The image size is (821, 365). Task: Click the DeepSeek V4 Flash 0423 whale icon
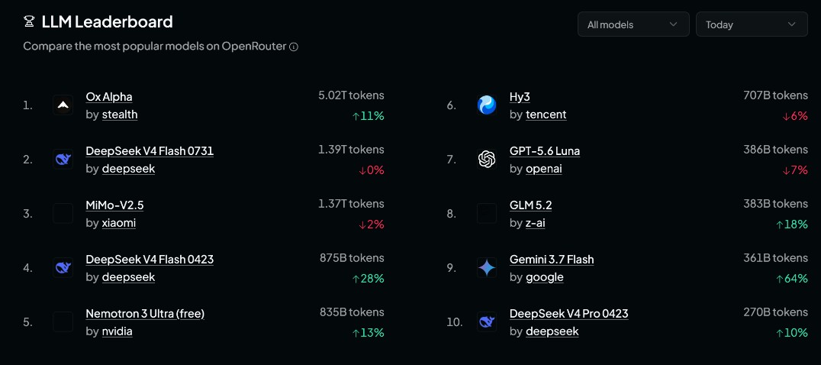(63, 267)
